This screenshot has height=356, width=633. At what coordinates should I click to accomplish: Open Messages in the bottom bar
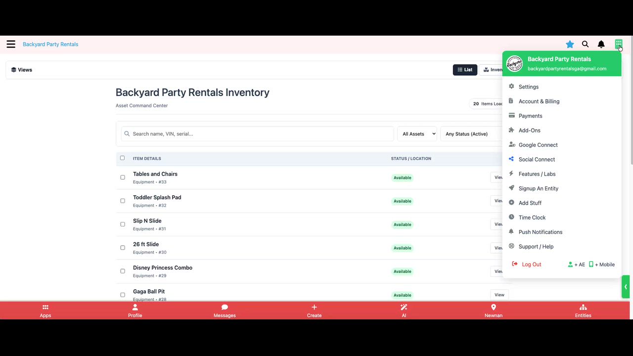(x=225, y=311)
